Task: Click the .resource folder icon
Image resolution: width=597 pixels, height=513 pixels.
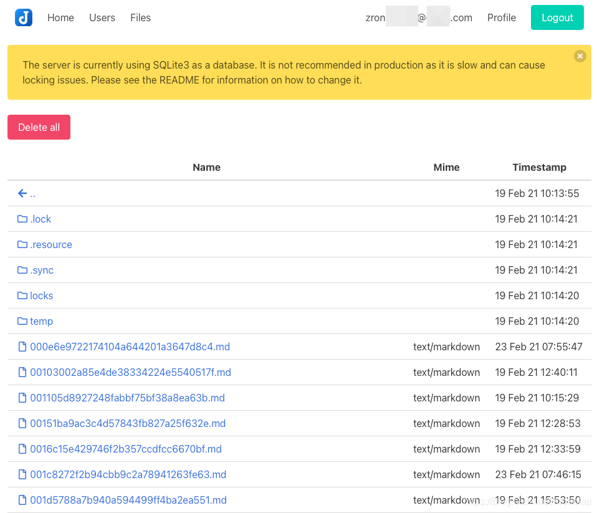Action: pyautogui.click(x=22, y=244)
